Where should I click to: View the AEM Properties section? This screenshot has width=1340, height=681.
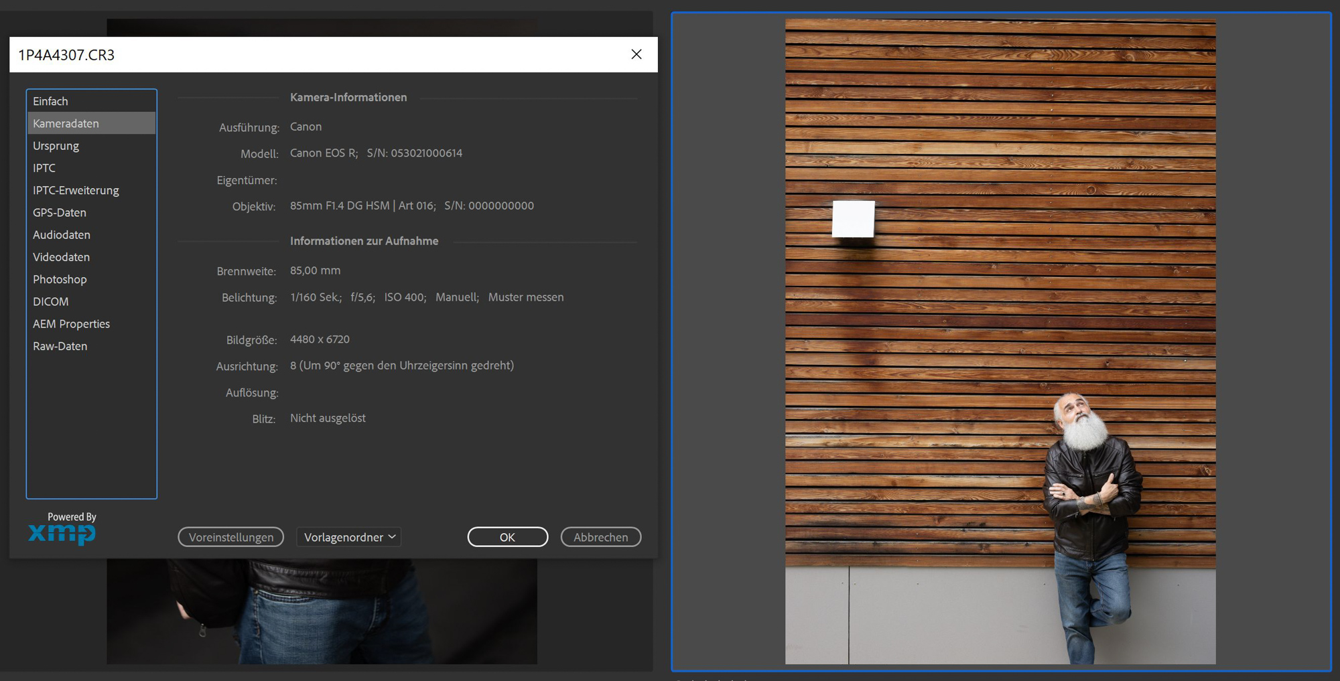tap(71, 324)
